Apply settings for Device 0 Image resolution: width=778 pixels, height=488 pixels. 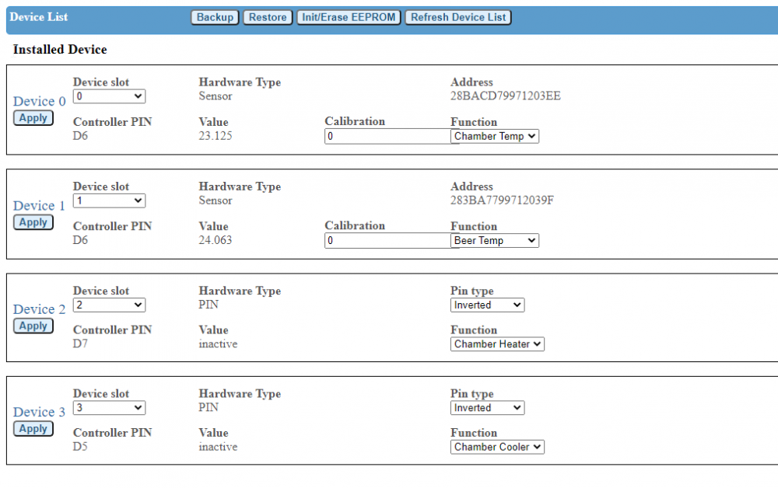tap(33, 118)
